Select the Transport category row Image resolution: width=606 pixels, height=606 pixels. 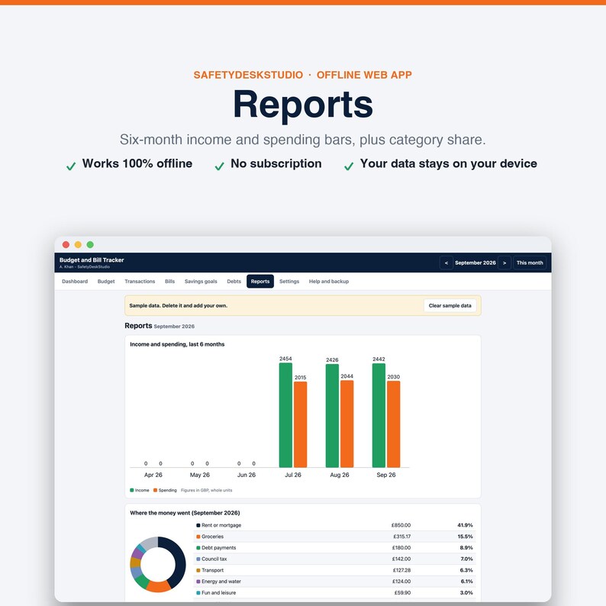click(x=334, y=570)
